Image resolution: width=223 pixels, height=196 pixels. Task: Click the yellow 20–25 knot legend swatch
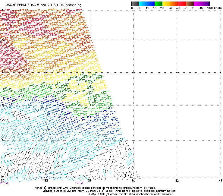(166, 4)
